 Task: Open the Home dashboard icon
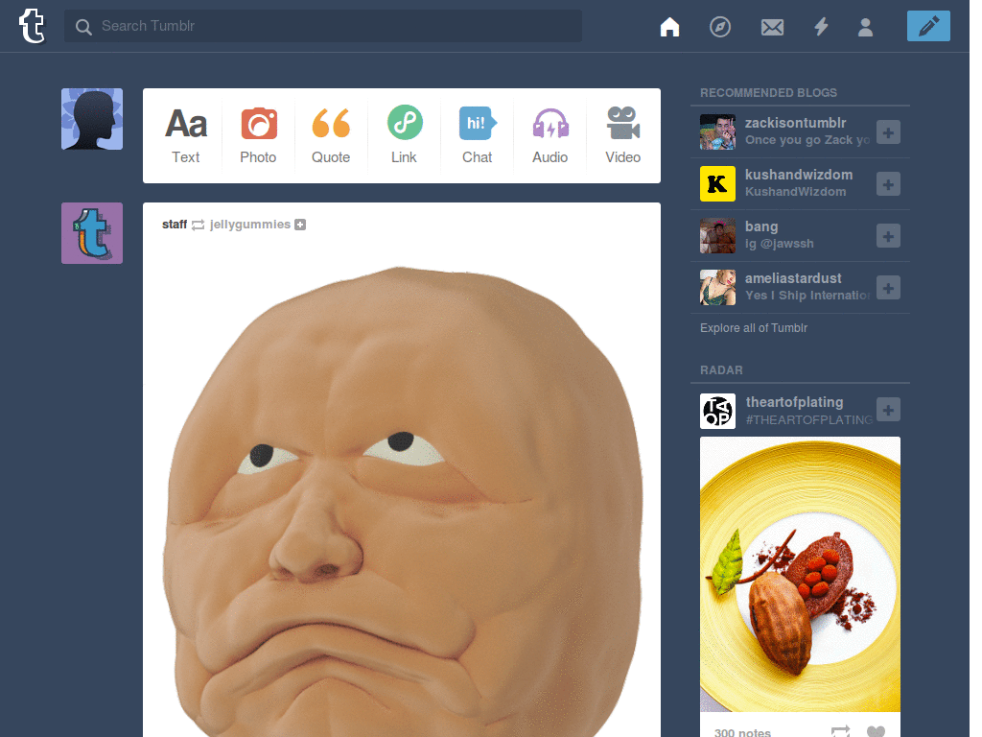point(669,27)
